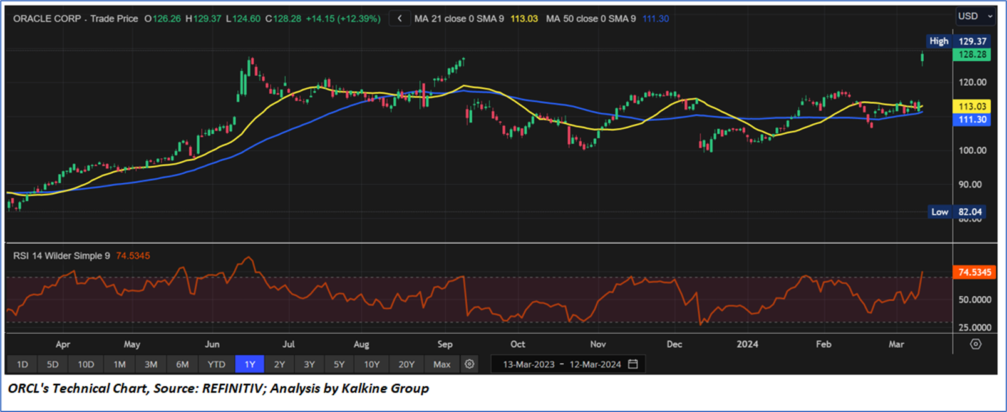
Task: Switch to 1M time range
Action: pos(119,364)
